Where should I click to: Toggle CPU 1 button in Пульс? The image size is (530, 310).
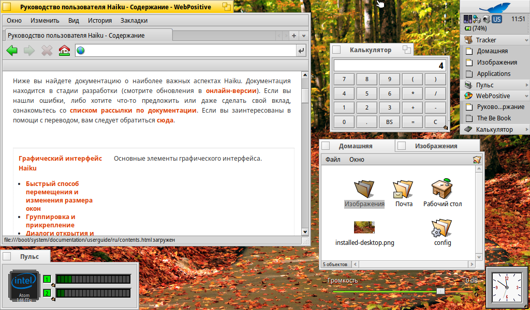tap(47, 280)
